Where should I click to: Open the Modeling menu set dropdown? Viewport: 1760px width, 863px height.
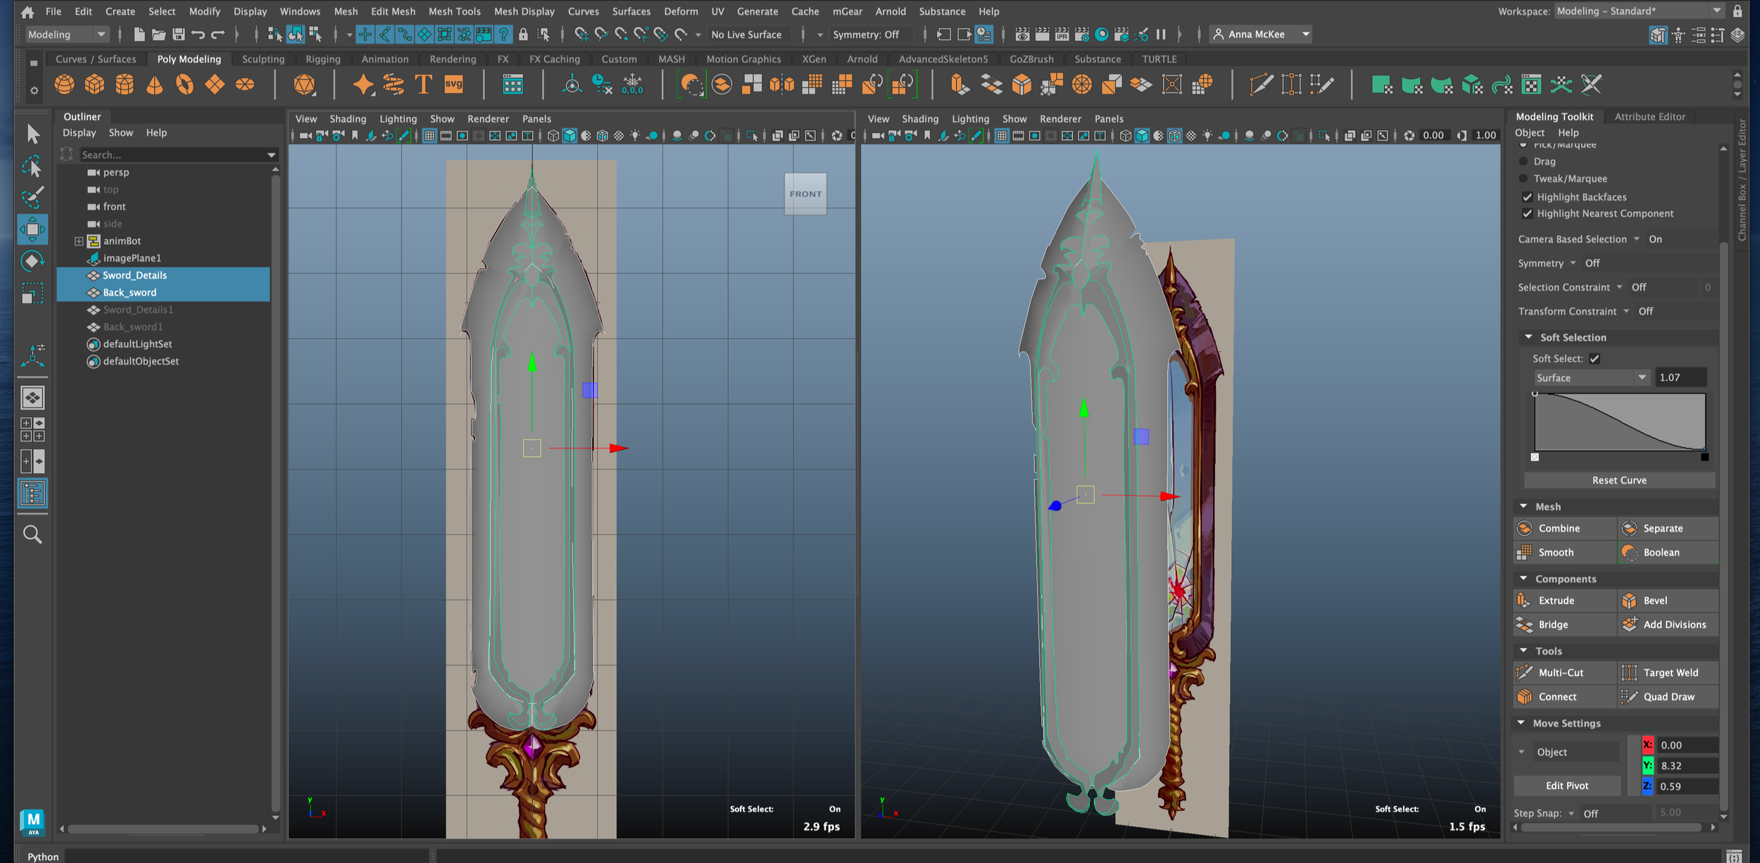[67, 34]
